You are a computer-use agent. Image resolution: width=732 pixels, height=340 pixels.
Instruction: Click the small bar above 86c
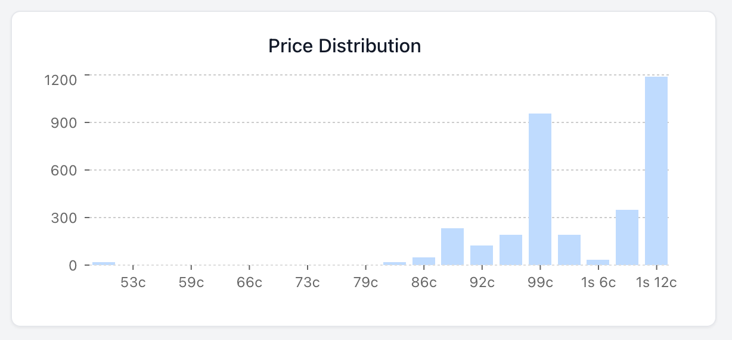[424, 261]
